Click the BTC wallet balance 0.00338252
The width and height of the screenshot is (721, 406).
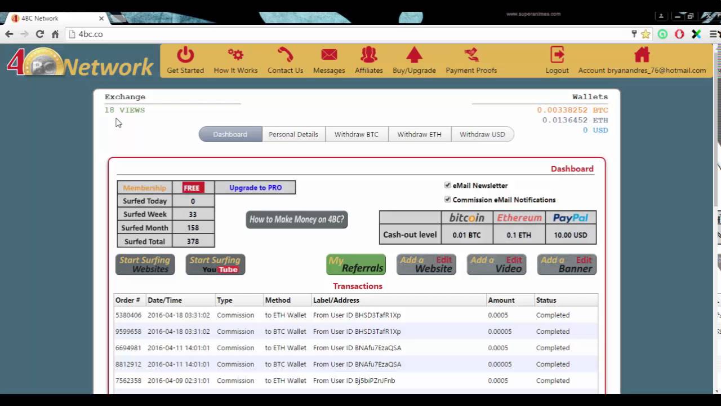[572, 110]
